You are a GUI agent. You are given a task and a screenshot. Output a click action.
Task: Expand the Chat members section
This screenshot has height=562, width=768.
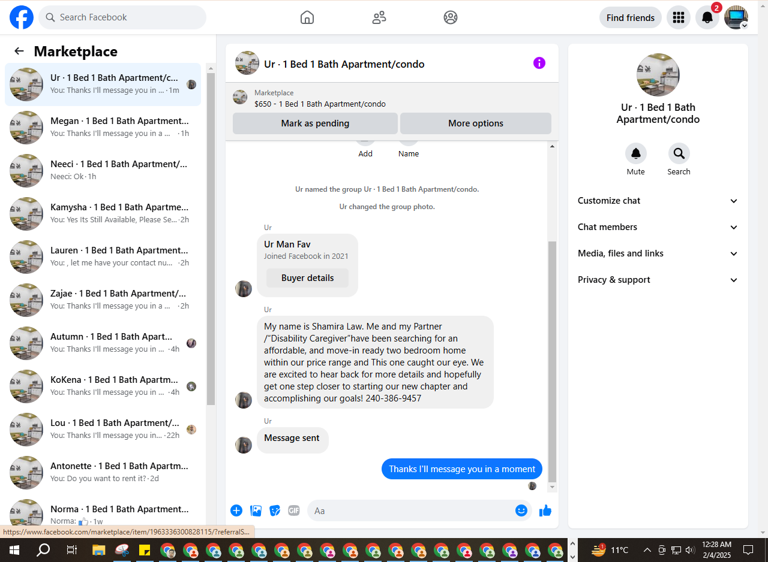658,227
